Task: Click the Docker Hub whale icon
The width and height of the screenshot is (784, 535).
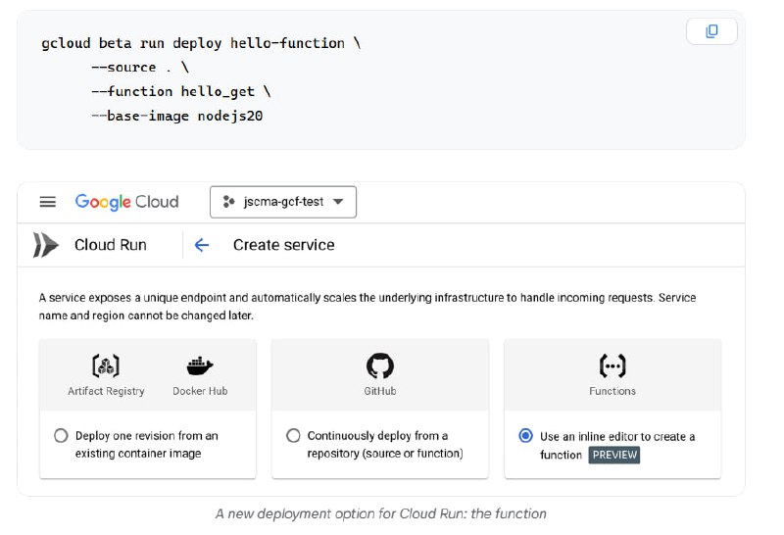Action: [x=200, y=366]
